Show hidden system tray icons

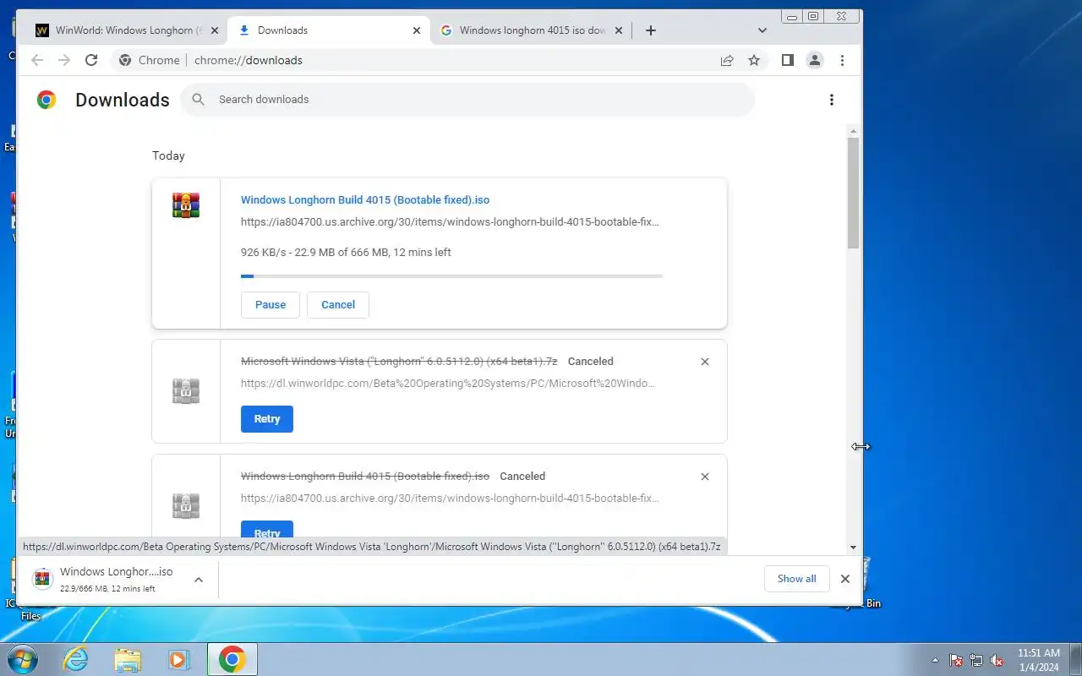(935, 660)
